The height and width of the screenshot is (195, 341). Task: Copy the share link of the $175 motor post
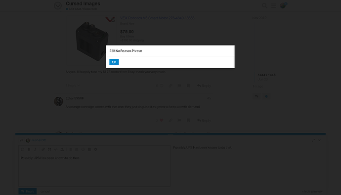(170, 86)
